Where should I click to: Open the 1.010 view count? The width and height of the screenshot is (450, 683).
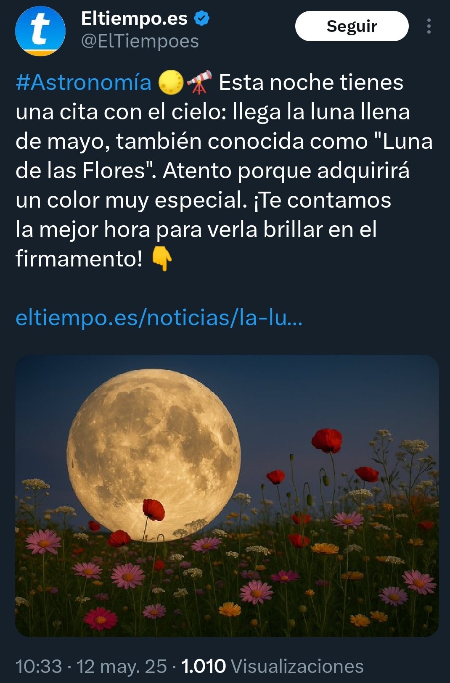tap(204, 666)
